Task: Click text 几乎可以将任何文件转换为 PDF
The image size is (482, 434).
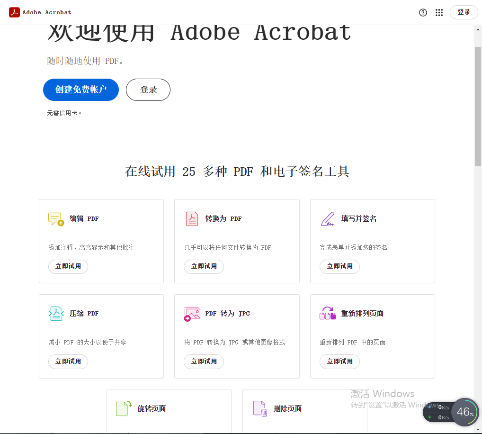Action: 227,248
